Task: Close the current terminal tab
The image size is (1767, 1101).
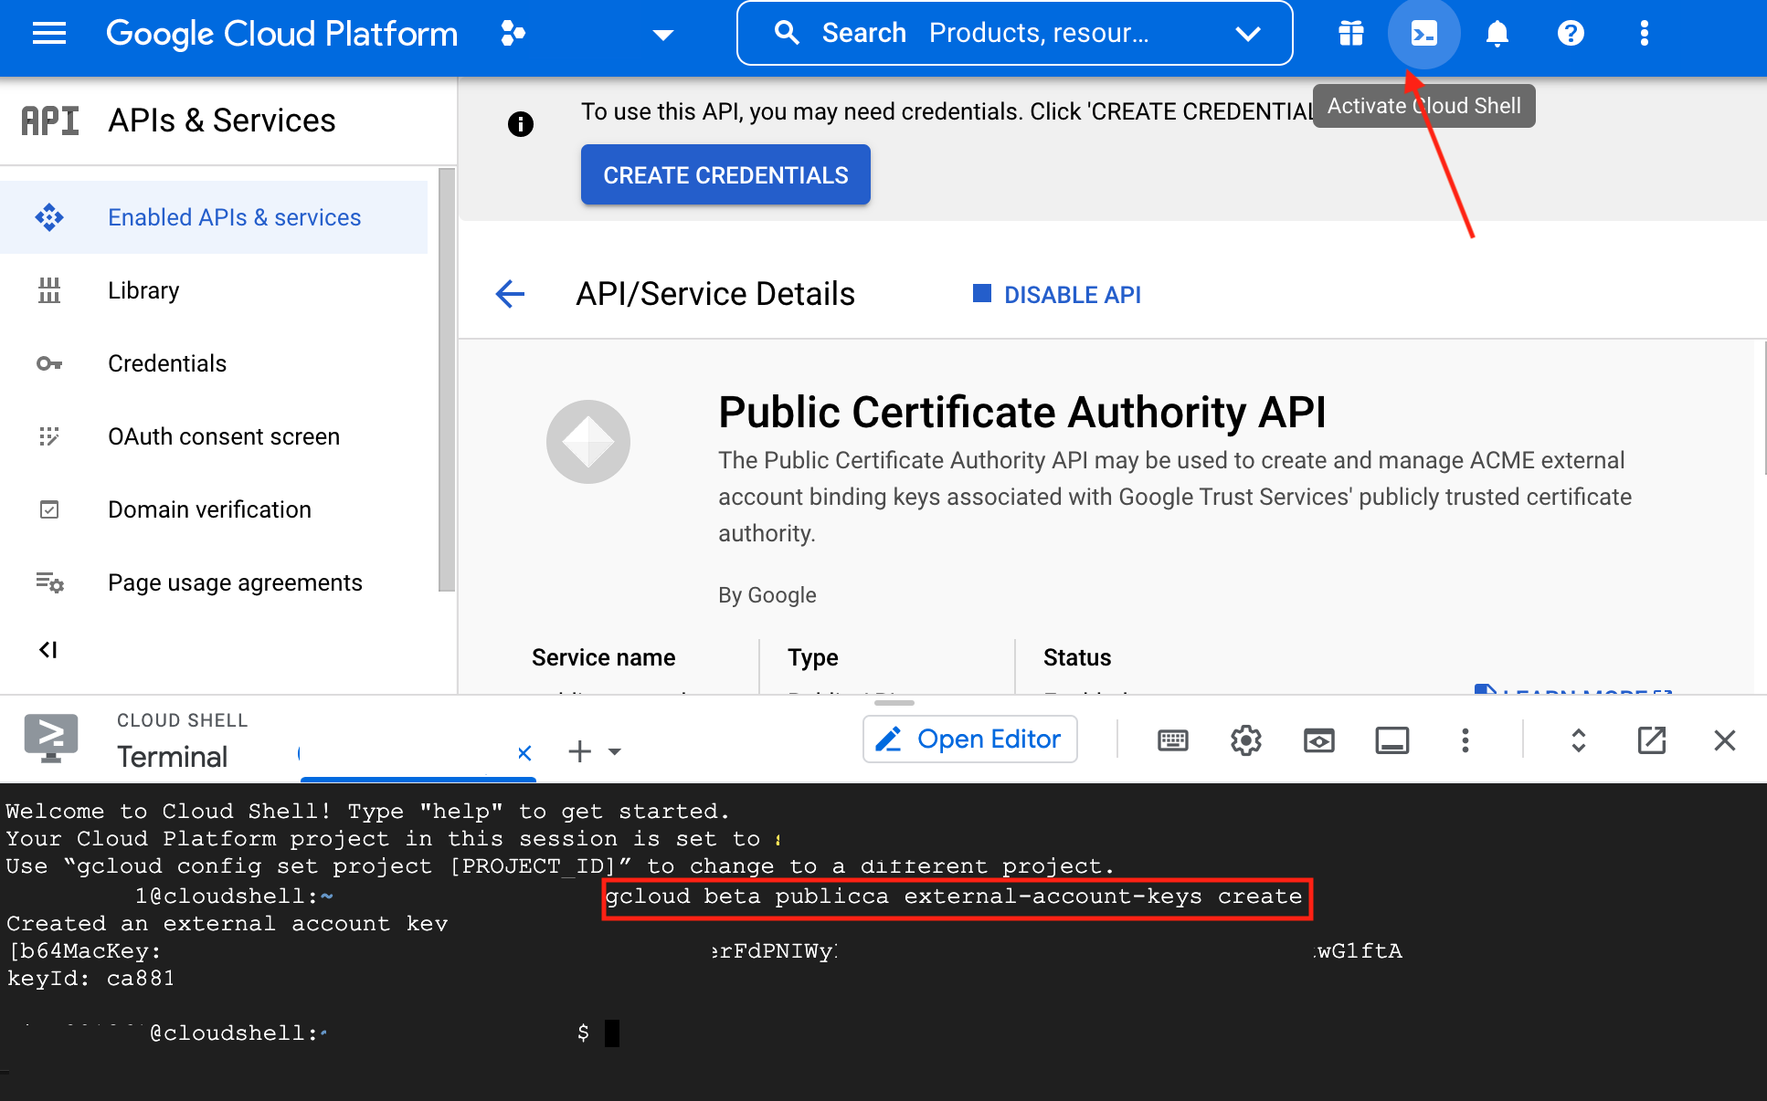Action: (x=524, y=753)
